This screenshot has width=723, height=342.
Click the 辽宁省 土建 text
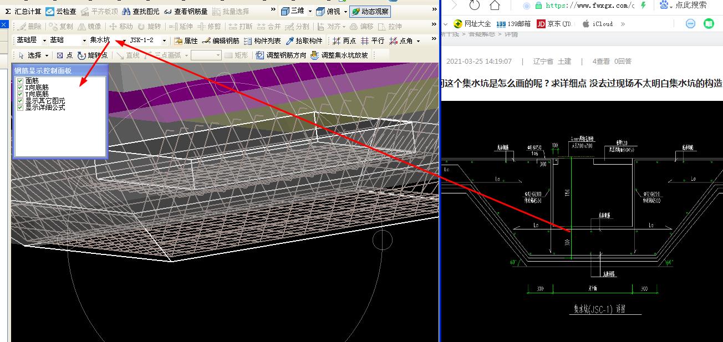552,62
